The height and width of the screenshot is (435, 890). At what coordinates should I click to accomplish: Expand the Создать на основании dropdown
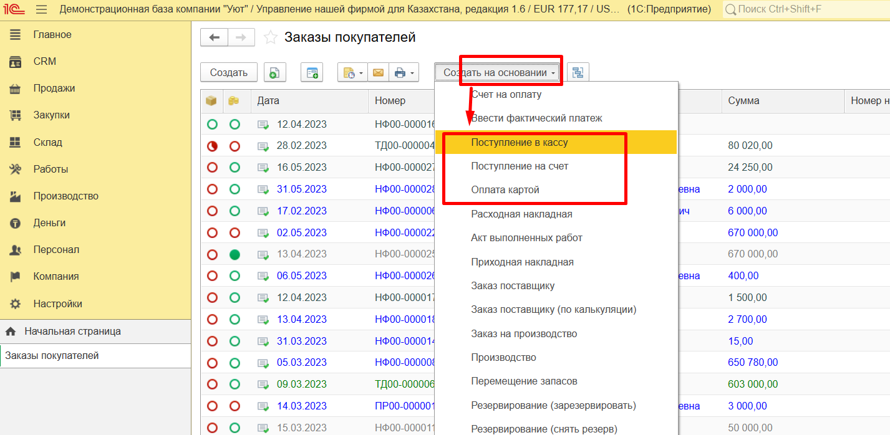pos(500,73)
